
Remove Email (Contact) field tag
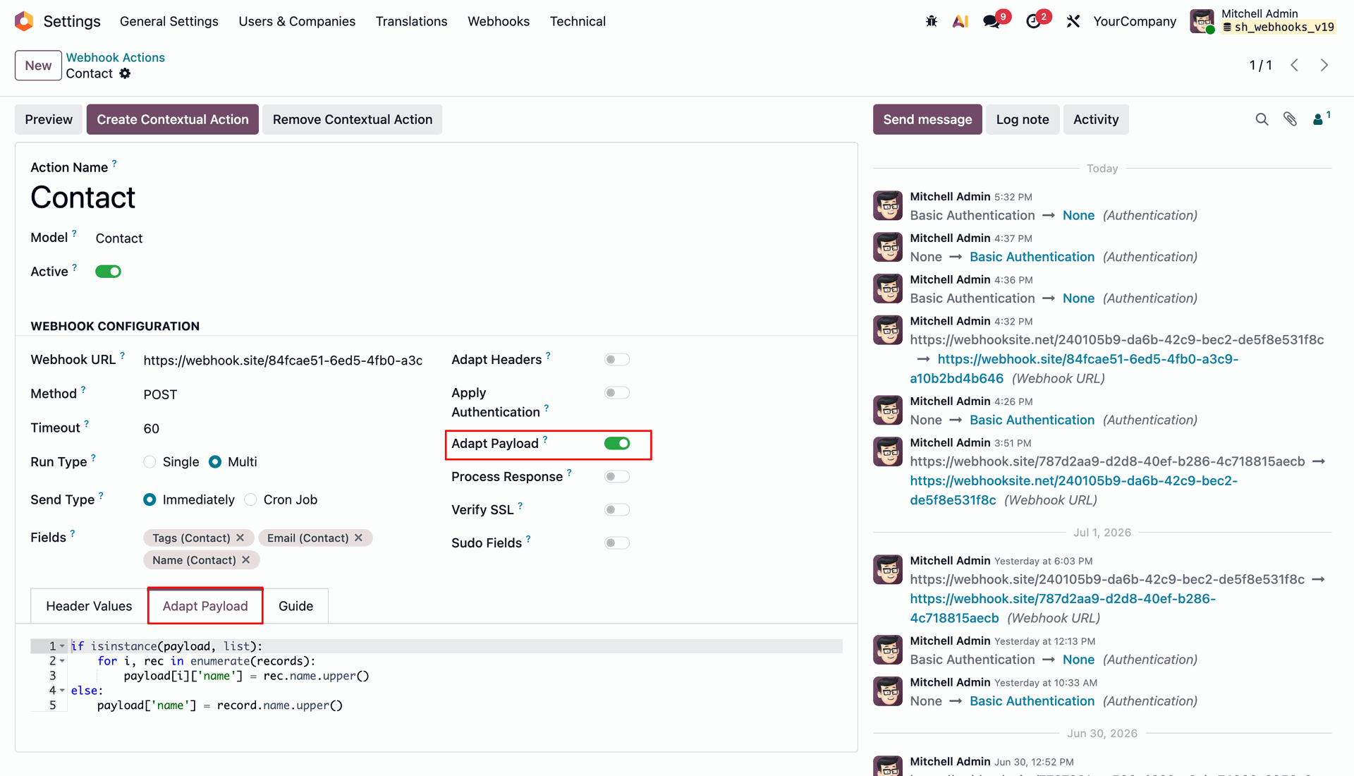click(x=359, y=538)
